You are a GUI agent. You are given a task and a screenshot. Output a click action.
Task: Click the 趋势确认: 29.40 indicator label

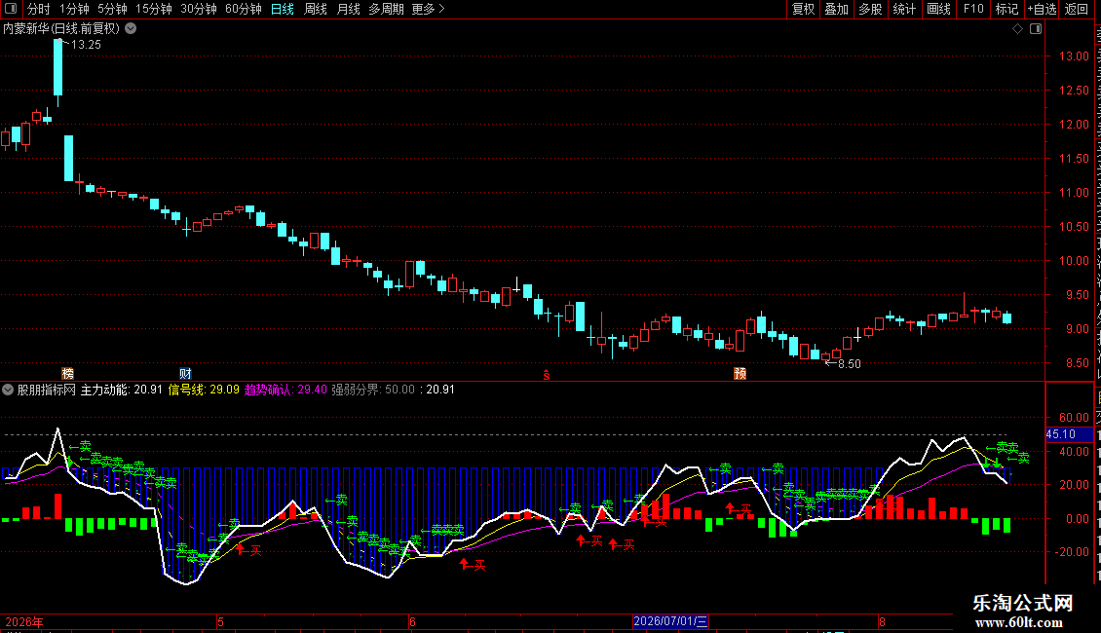tap(285, 390)
